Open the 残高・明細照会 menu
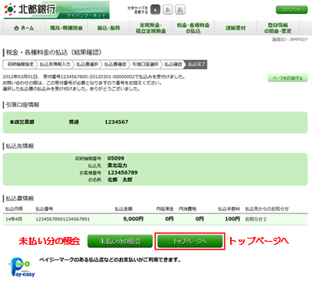The height and width of the screenshot is (283, 312). [x=66, y=28]
